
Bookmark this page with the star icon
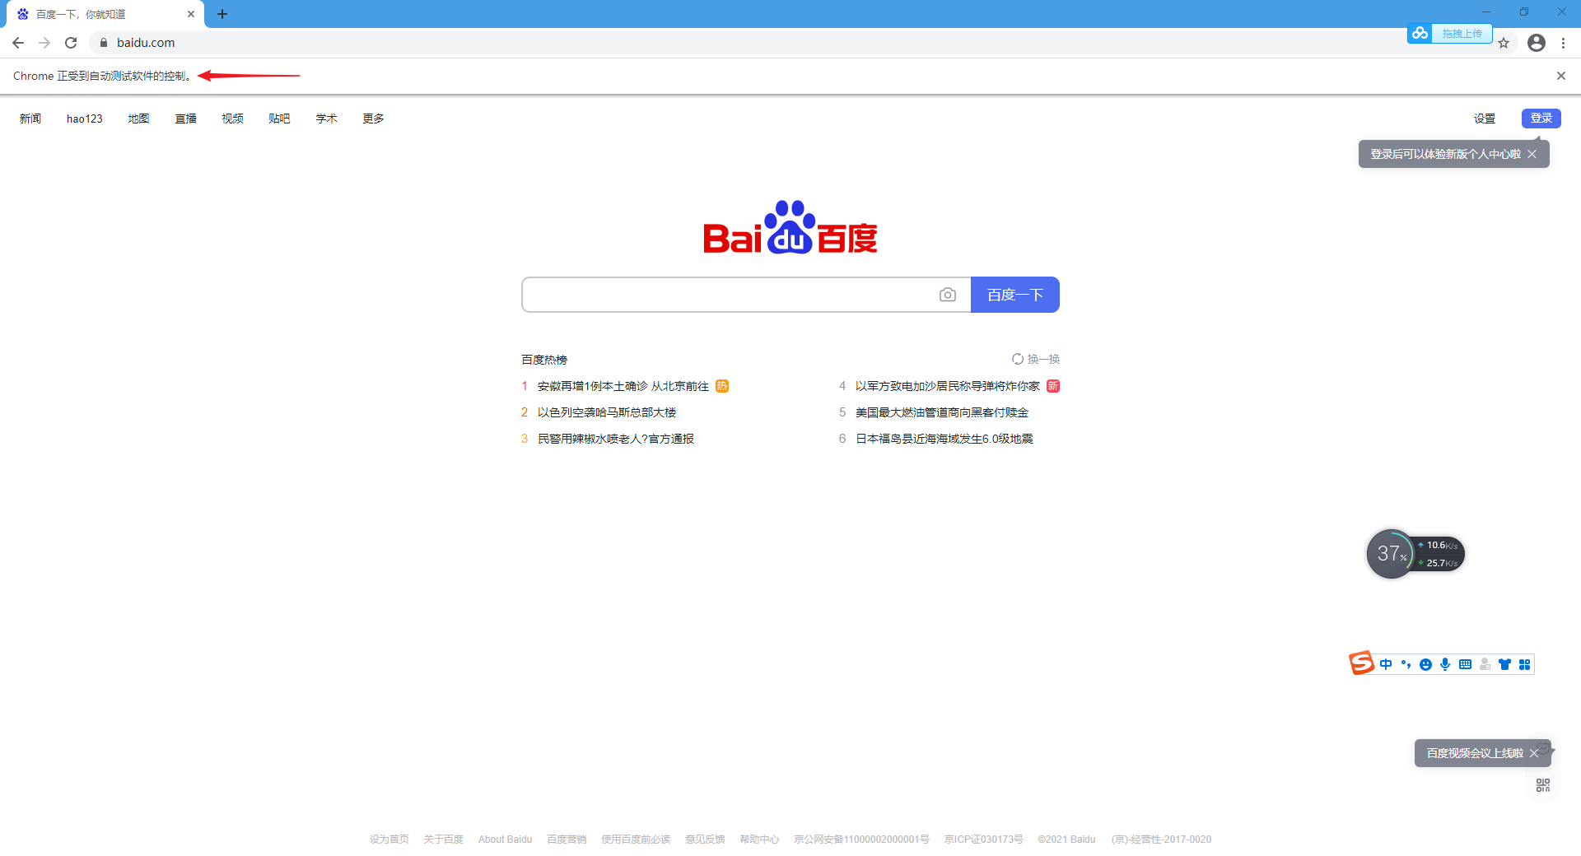pos(1504,43)
